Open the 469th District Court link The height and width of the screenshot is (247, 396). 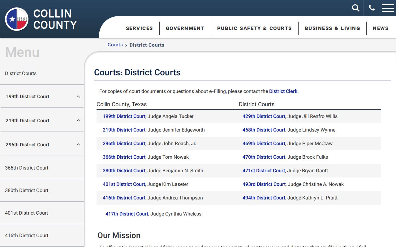click(264, 144)
